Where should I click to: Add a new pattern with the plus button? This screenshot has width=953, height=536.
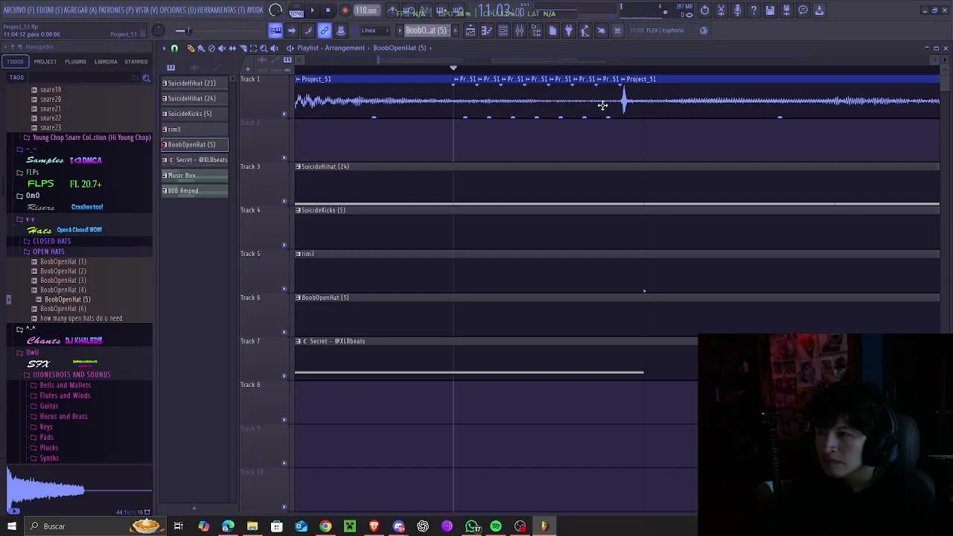coord(454,31)
